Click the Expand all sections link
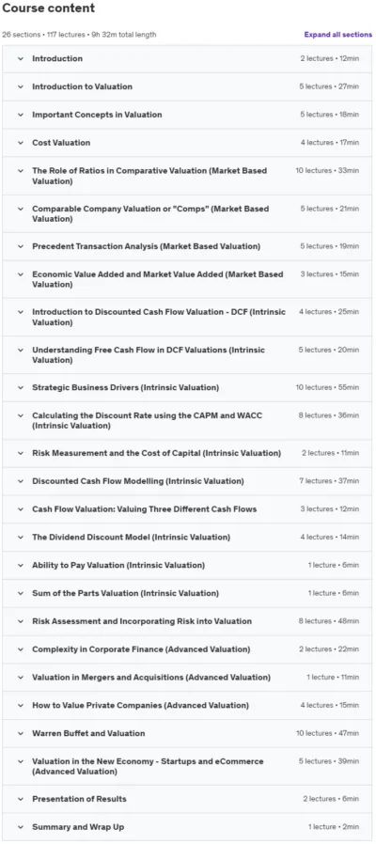The height and width of the screenshot is (844, 376). tap(337, 35)
